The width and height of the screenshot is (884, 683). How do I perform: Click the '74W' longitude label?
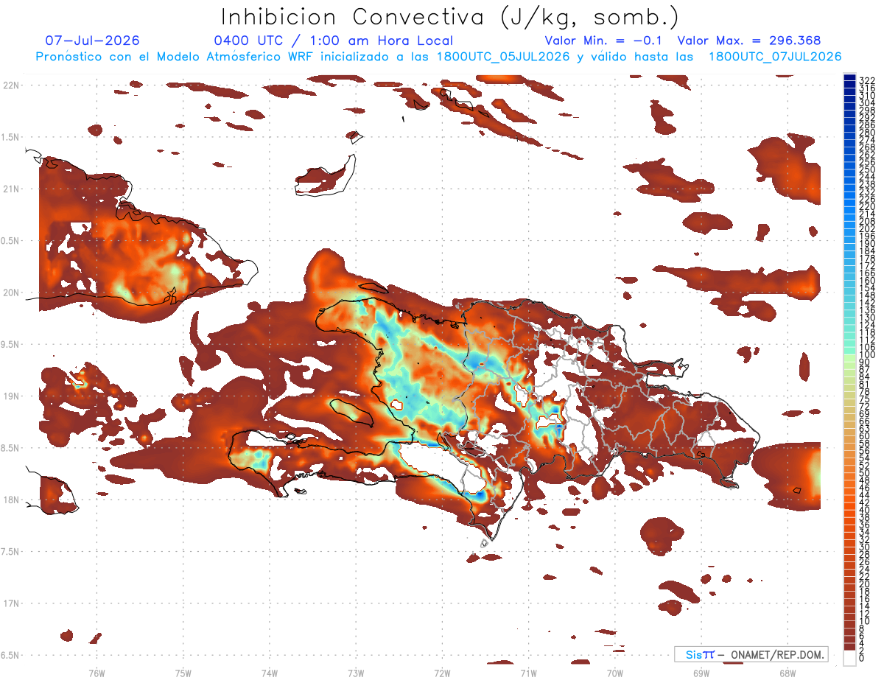coord(270,673)
